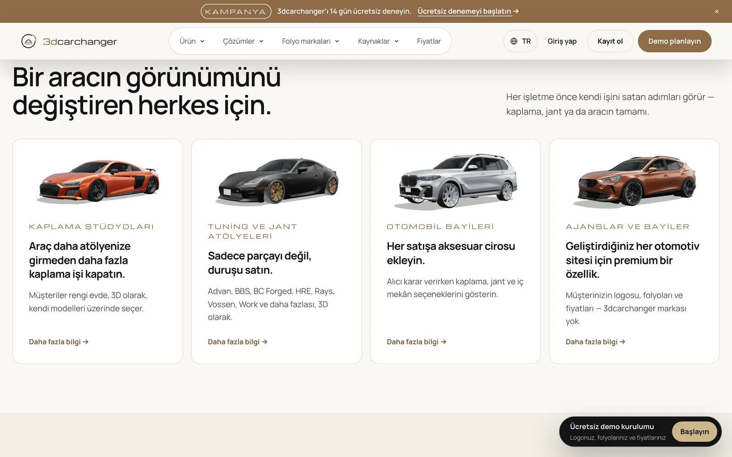Open Daha fazla bilgi under Tuning ve Jant
The height and width of the screenshot is (457, 732).
237,342
